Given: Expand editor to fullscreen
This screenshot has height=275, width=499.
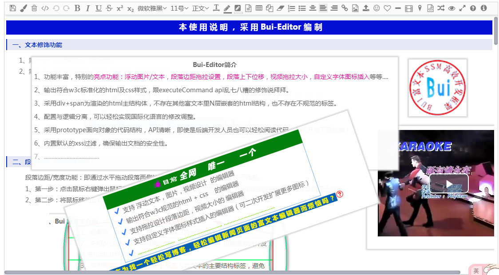Looking at the screenshot, I should tap(463, 8).
